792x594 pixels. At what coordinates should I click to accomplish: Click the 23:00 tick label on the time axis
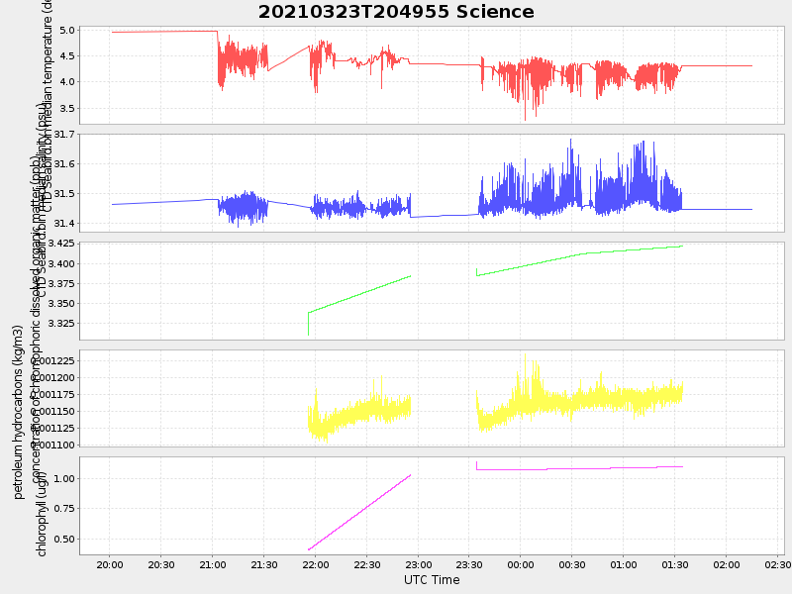tap(418, 565)
